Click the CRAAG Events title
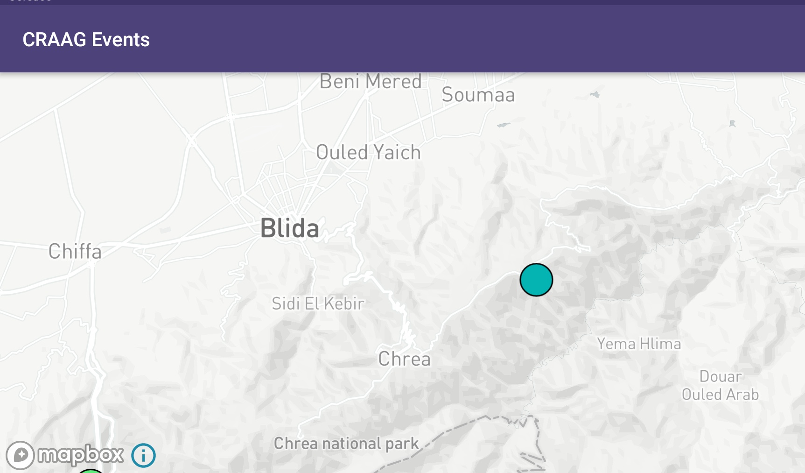This screenshot has width=805, height=473. point(86,40)
